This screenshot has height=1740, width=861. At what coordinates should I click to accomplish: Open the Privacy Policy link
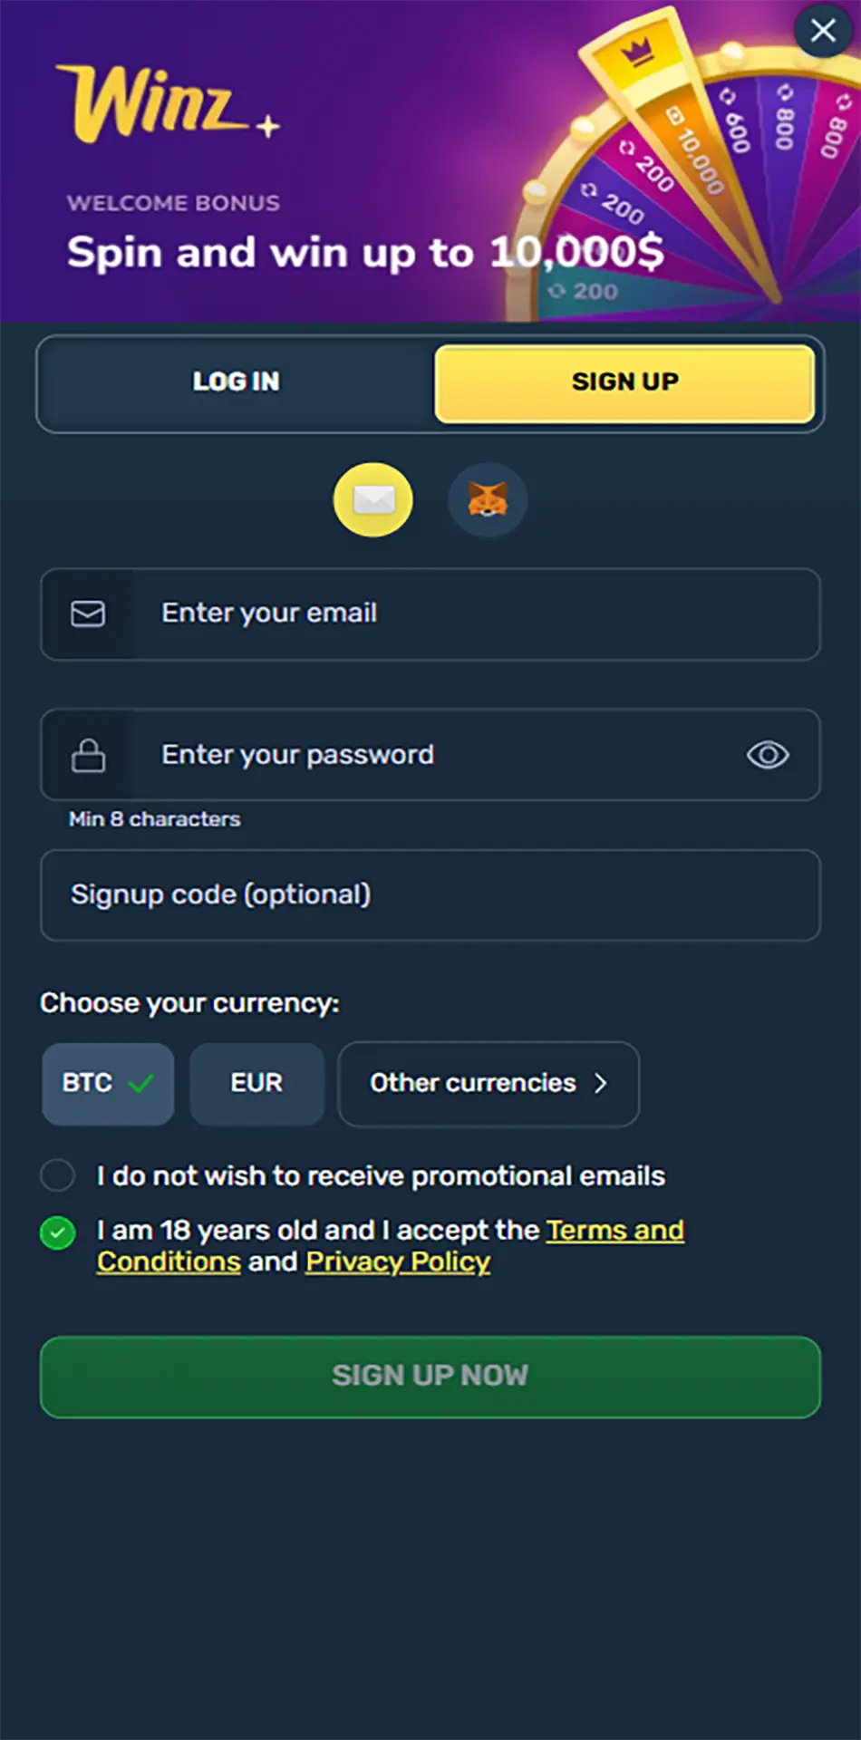[x=398, y=1262]
